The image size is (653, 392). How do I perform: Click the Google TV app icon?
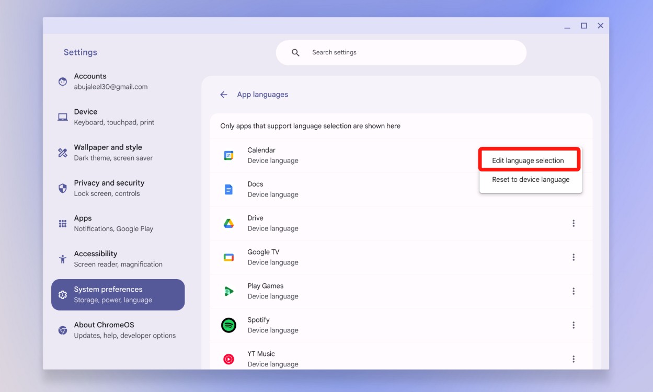(x=228, y=257)
